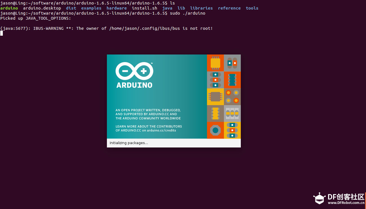Click 'AN OPEN PROJECT WRITTEN, DEBUGGED,' line
Image resolution: width=366 pixels, height=209 pixels.
(x=148, y=110)
